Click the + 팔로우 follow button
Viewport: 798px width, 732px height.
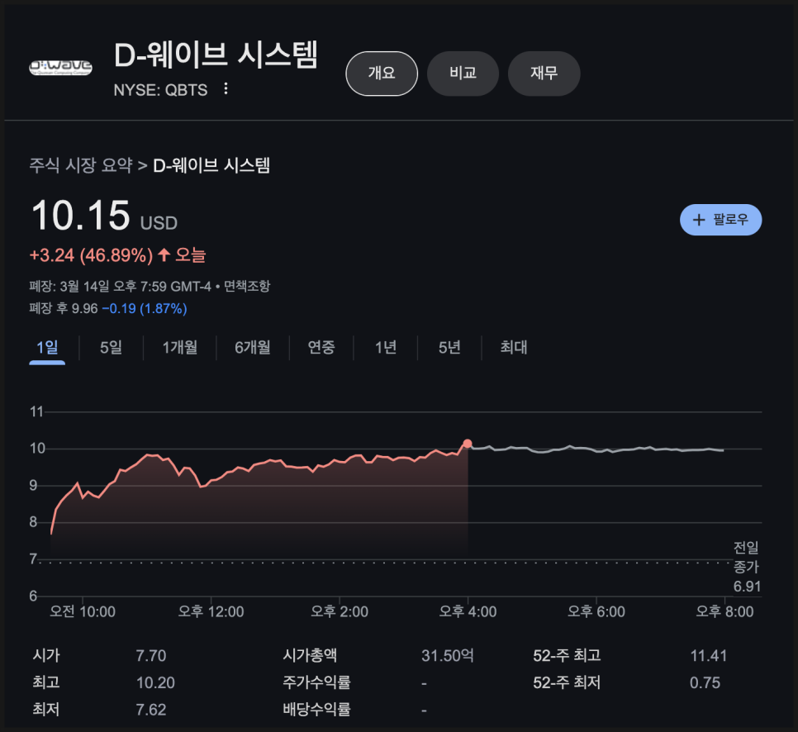tap(720, 220)
